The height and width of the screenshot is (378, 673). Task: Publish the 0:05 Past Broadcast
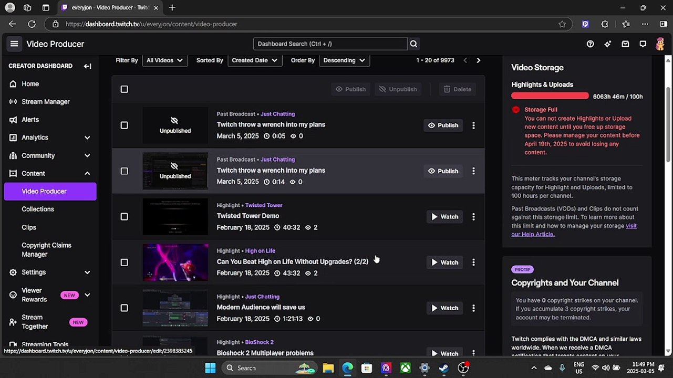pyautogui.click(x=443, y=125)
